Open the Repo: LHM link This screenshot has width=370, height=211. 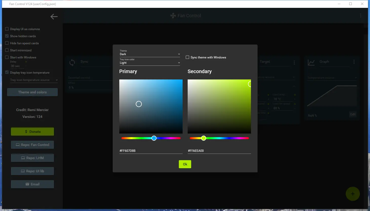tap(32, 158)
